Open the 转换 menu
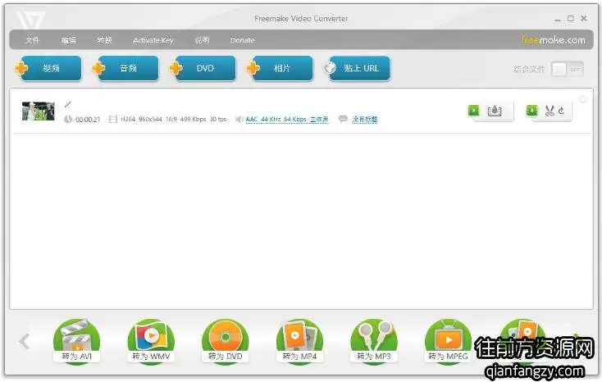Image resolution: width=602 pixels, height=382 pixels. [x=104, y=40]
